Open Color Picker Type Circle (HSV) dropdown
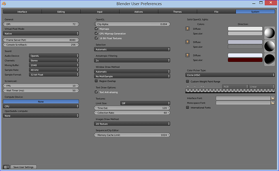Image resolution: width=279 pixels, height=171 pixels. (x=230, y=75)
